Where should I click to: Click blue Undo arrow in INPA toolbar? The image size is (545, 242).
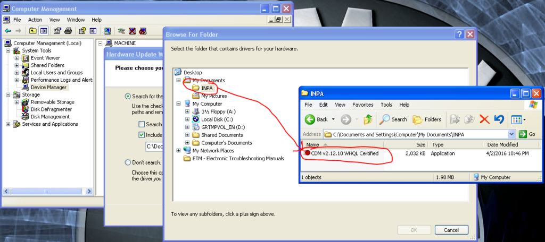499,119
